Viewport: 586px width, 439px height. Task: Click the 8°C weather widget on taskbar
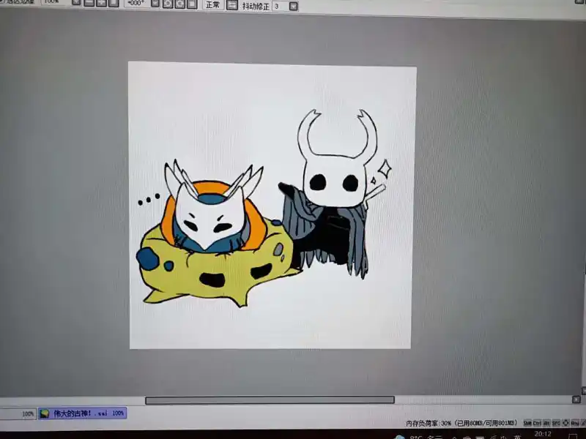418,437
